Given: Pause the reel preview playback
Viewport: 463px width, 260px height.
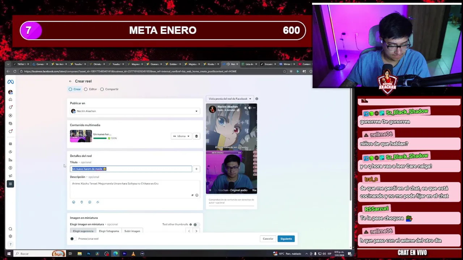Looking at the screenshot, I should (245, 108).
